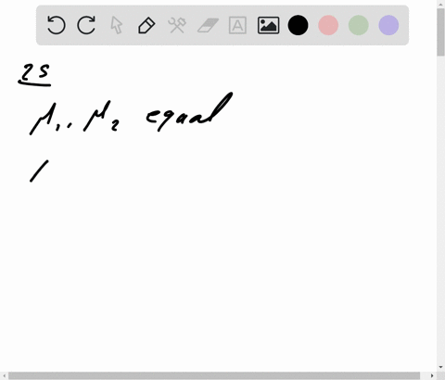
Task: Click the scroll left arrow
Action: coord(4,375)
